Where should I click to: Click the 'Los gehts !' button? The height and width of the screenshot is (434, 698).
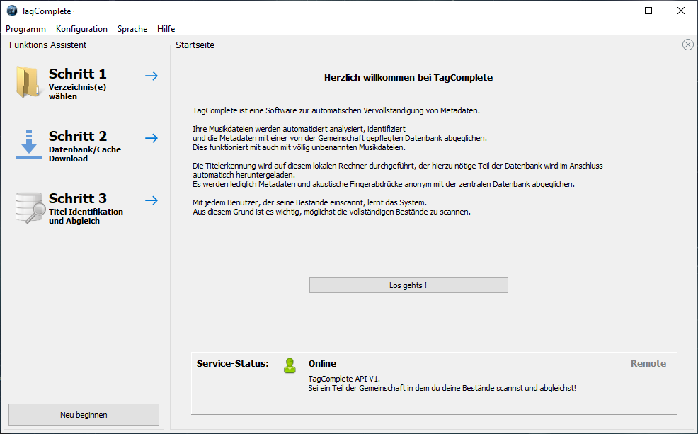[x=408, y=285]
